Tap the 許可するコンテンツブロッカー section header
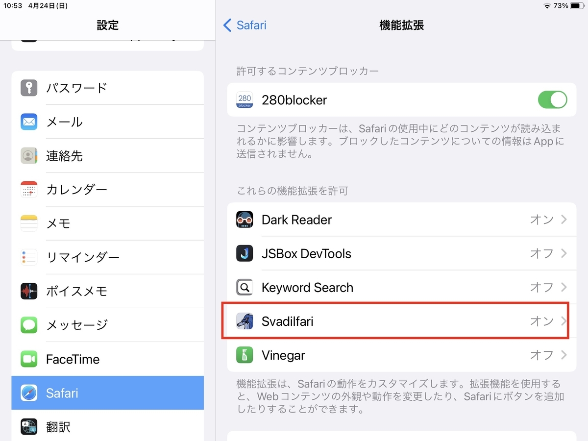 tap(308, 71)
